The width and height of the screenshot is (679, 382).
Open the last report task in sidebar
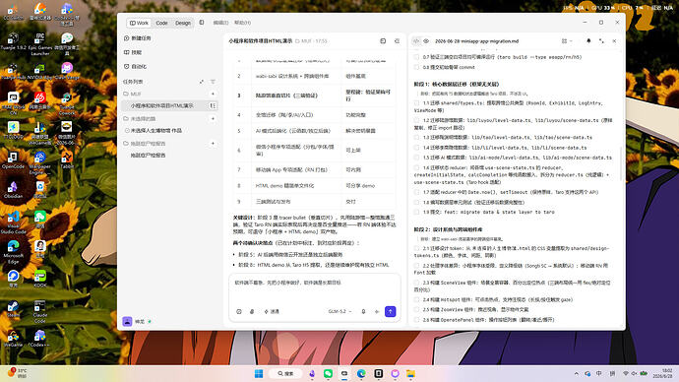pyautogui.click(x=148, y=155)
